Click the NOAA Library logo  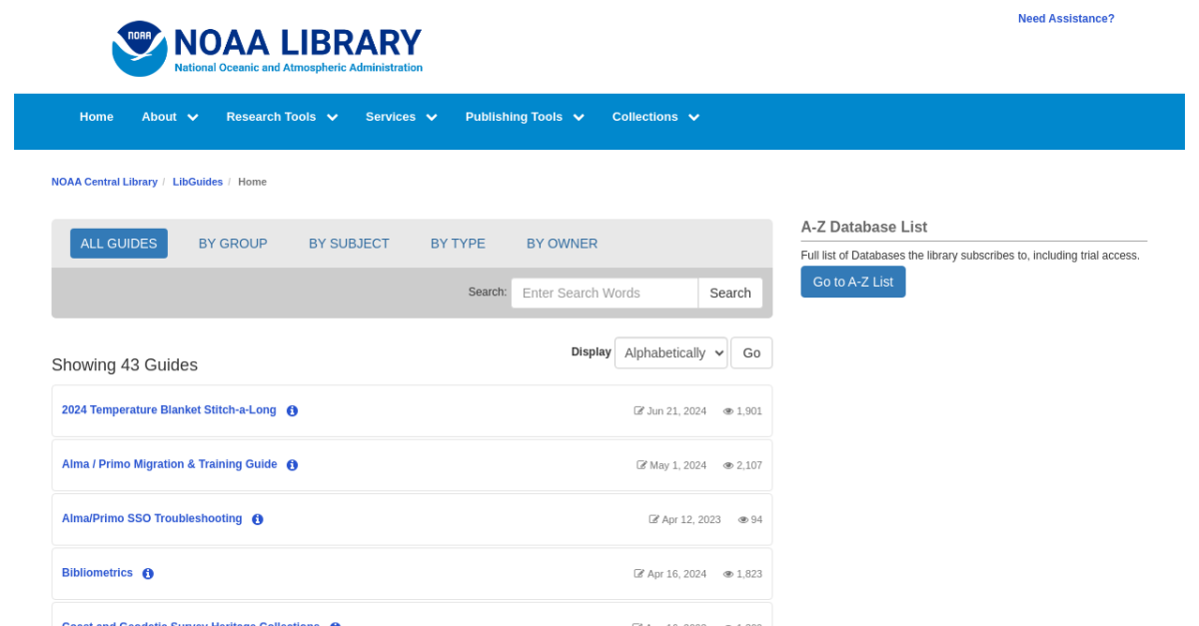point(267,48)
